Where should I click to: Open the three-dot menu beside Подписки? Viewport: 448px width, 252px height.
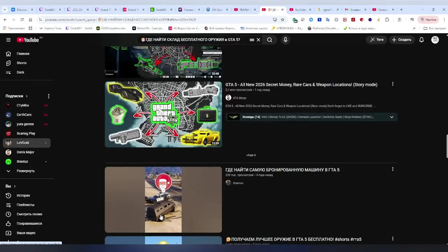pos(49,96)
